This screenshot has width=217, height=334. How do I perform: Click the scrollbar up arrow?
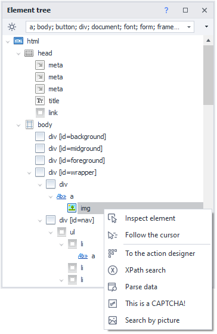tap(208, 41)
